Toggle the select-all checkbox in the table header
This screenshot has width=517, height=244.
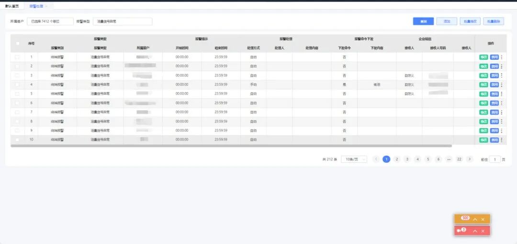18,43
